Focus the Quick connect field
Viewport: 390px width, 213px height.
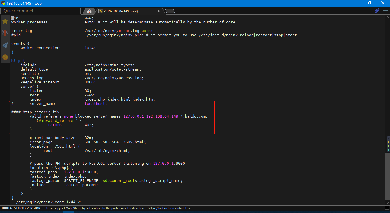tap(40, 11)
